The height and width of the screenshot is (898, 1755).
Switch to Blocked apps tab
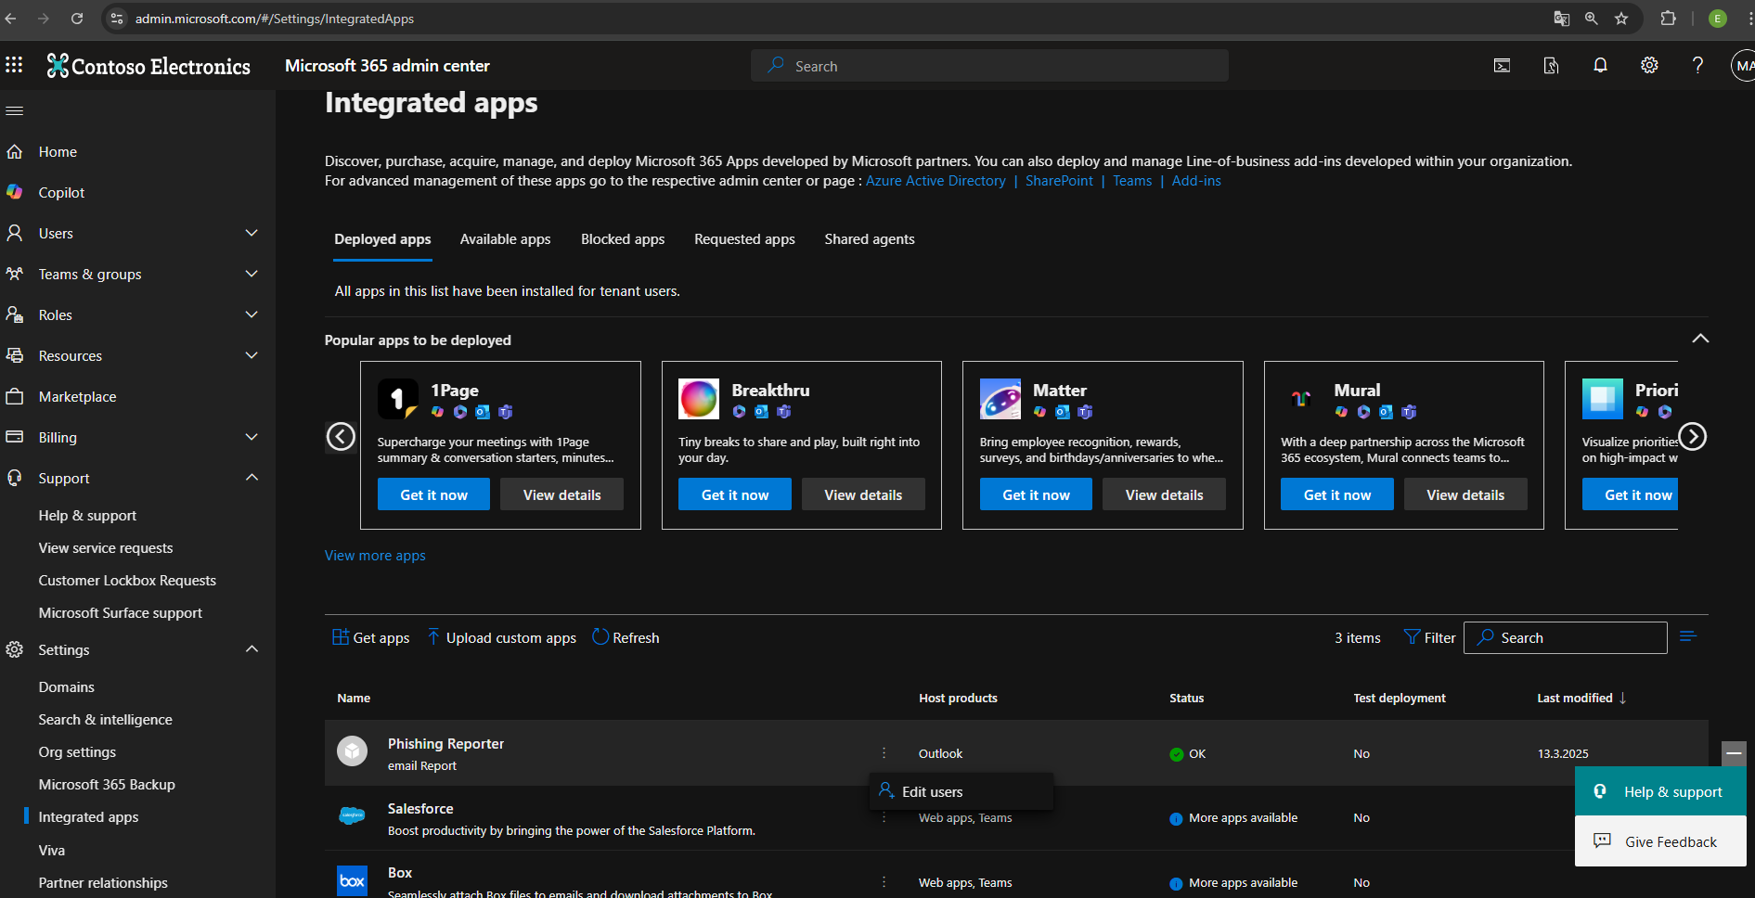623,239
